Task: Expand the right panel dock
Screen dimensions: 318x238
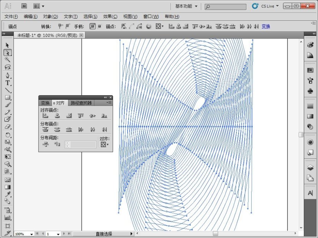Action: pos(314,33)
